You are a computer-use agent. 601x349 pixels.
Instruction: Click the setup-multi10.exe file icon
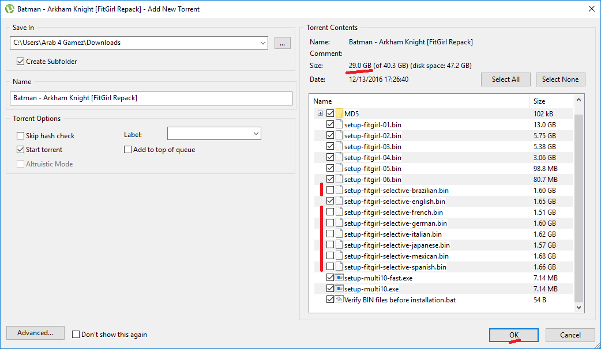(339, 289)
